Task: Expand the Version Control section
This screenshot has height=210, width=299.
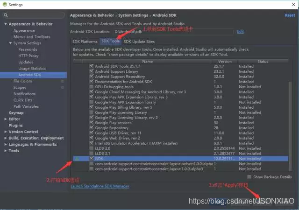Action: coord(6,132)
